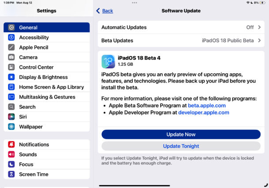Tap the home indicator bar at bottom
This screenshot has height=188, width=269.
click(134, 186)
